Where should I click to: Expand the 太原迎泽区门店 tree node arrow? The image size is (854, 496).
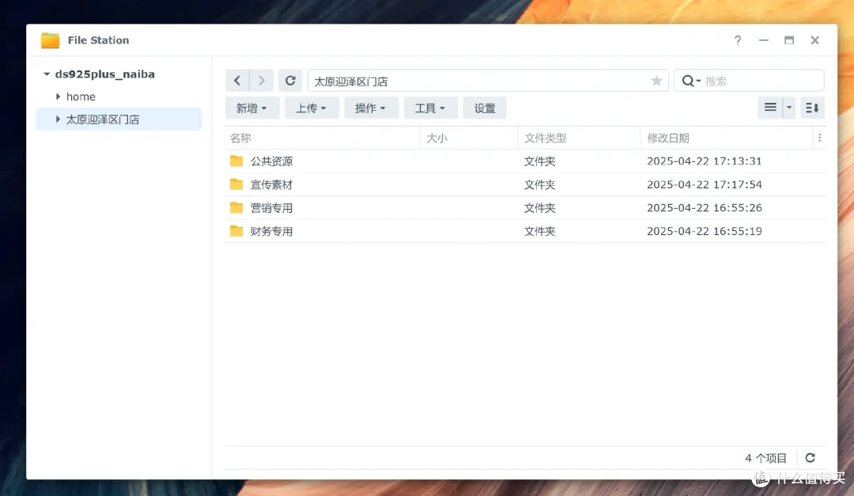coord(58,119)
